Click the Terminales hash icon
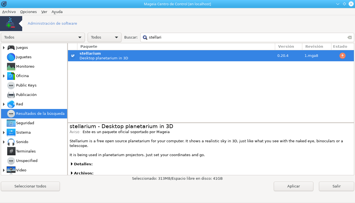Screen dimensions: 355x203 11,151
